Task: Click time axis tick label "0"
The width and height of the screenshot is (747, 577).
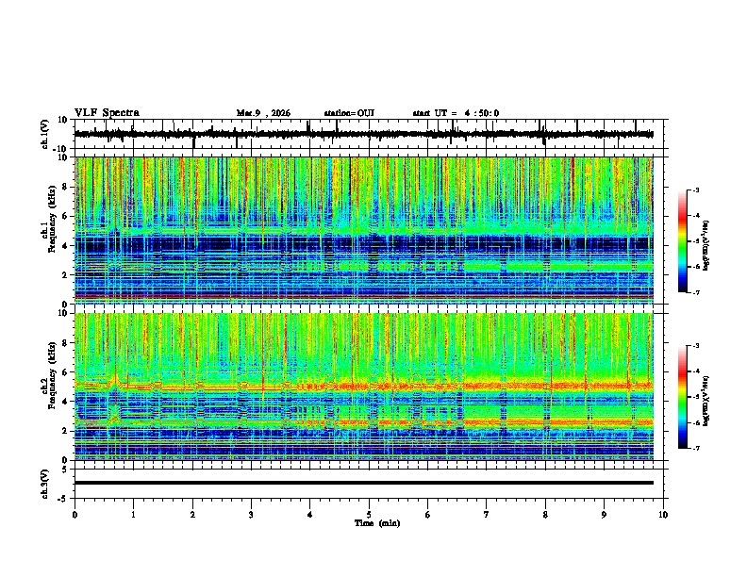Action: click(75, 515)
